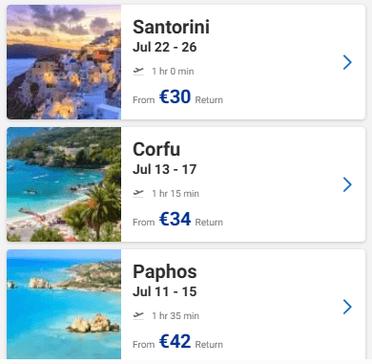Open Paphos deal via right chevron arrow

tap(347, 307)
